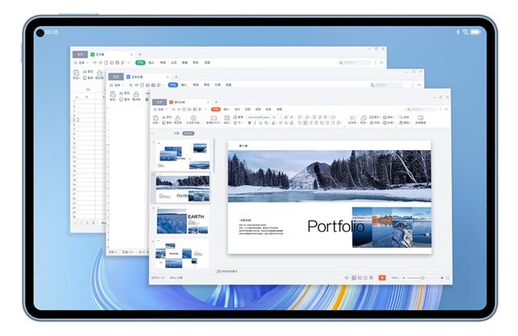Switch to the document file tab with blue icon
The image size is (518, 336).
[147, 77]
